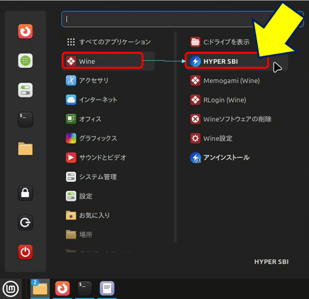309x299 pixels.
Task: Open System Settings toggle icon in sidebar
Action: coord(25,90)
